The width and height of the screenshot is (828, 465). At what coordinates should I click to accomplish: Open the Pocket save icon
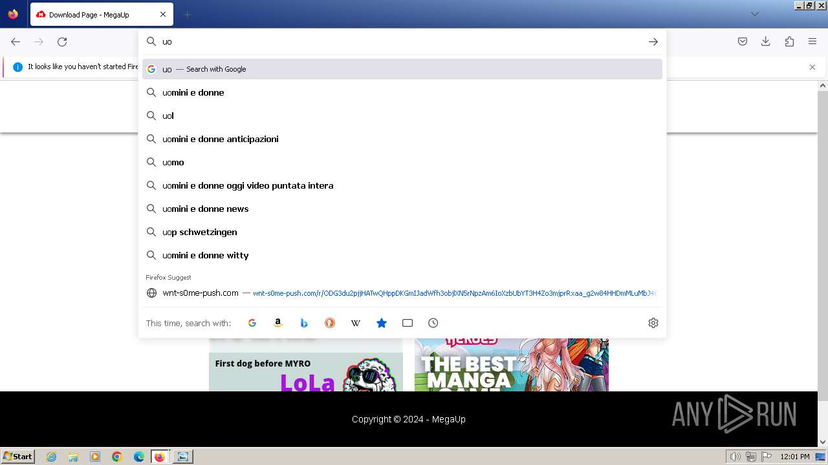coord(743,41)
